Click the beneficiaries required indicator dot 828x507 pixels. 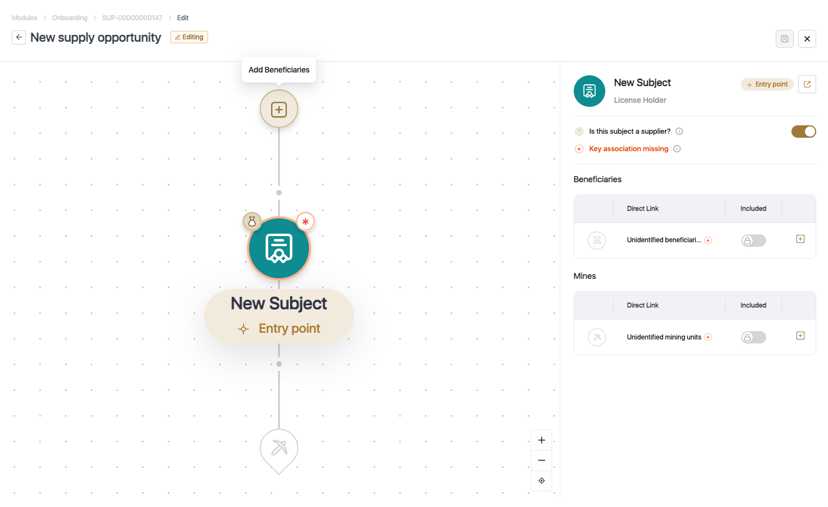tap(708, 241)
